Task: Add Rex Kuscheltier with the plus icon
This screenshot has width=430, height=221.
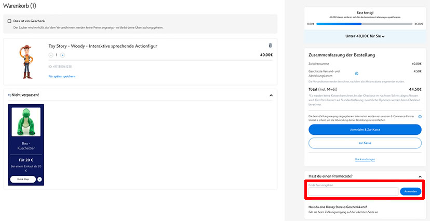Action: 39,179
